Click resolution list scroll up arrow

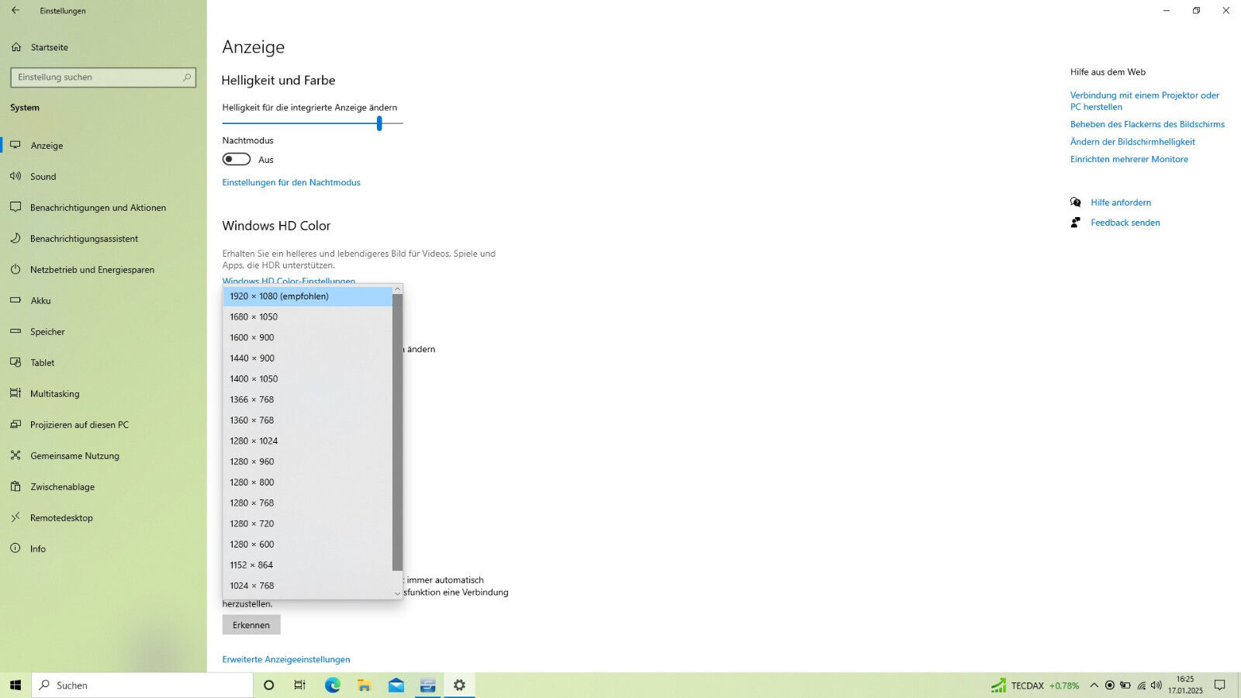point(397,289)
